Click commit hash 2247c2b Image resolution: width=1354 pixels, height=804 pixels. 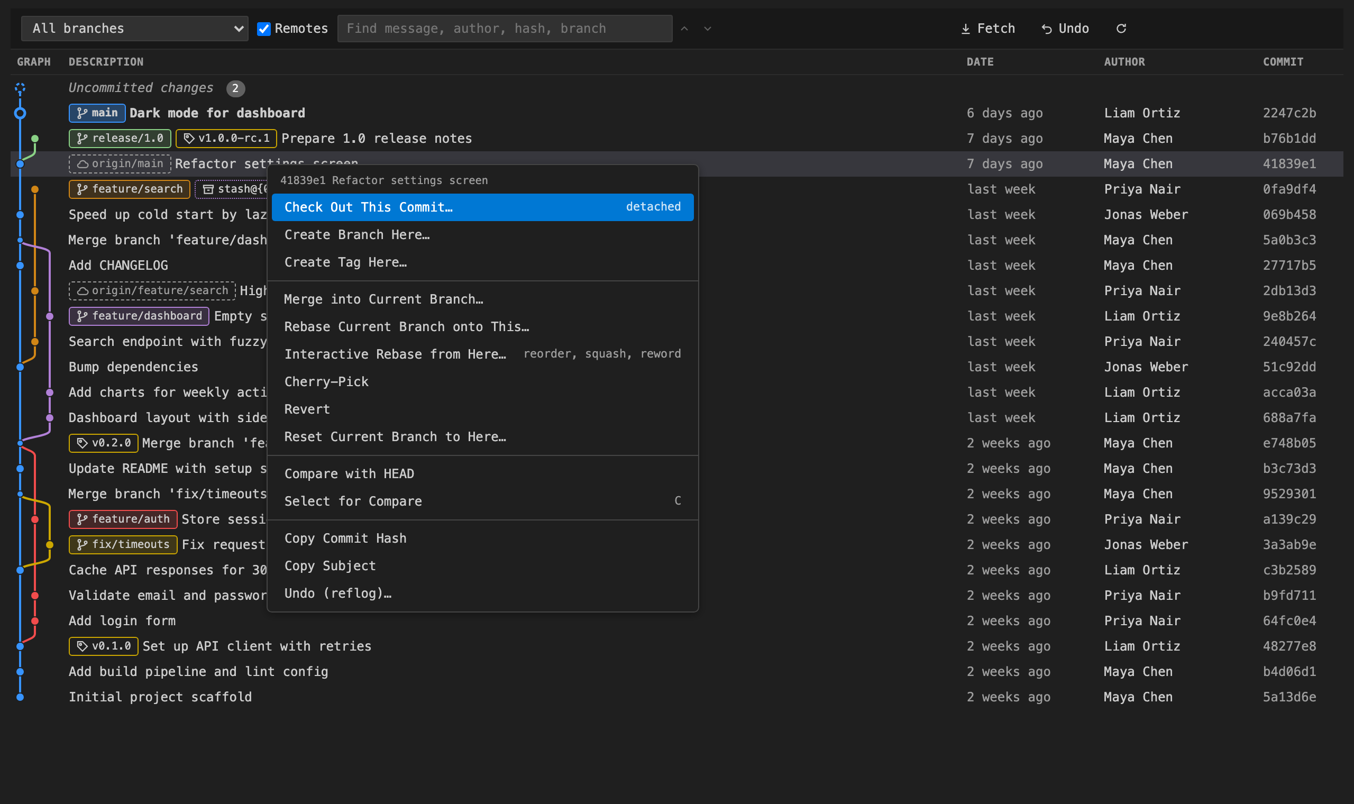point(1289,113)
